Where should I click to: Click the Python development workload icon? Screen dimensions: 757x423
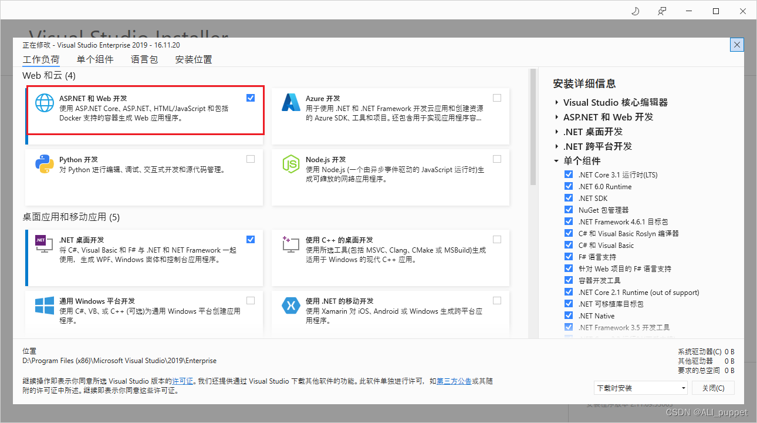click(45, 164)
